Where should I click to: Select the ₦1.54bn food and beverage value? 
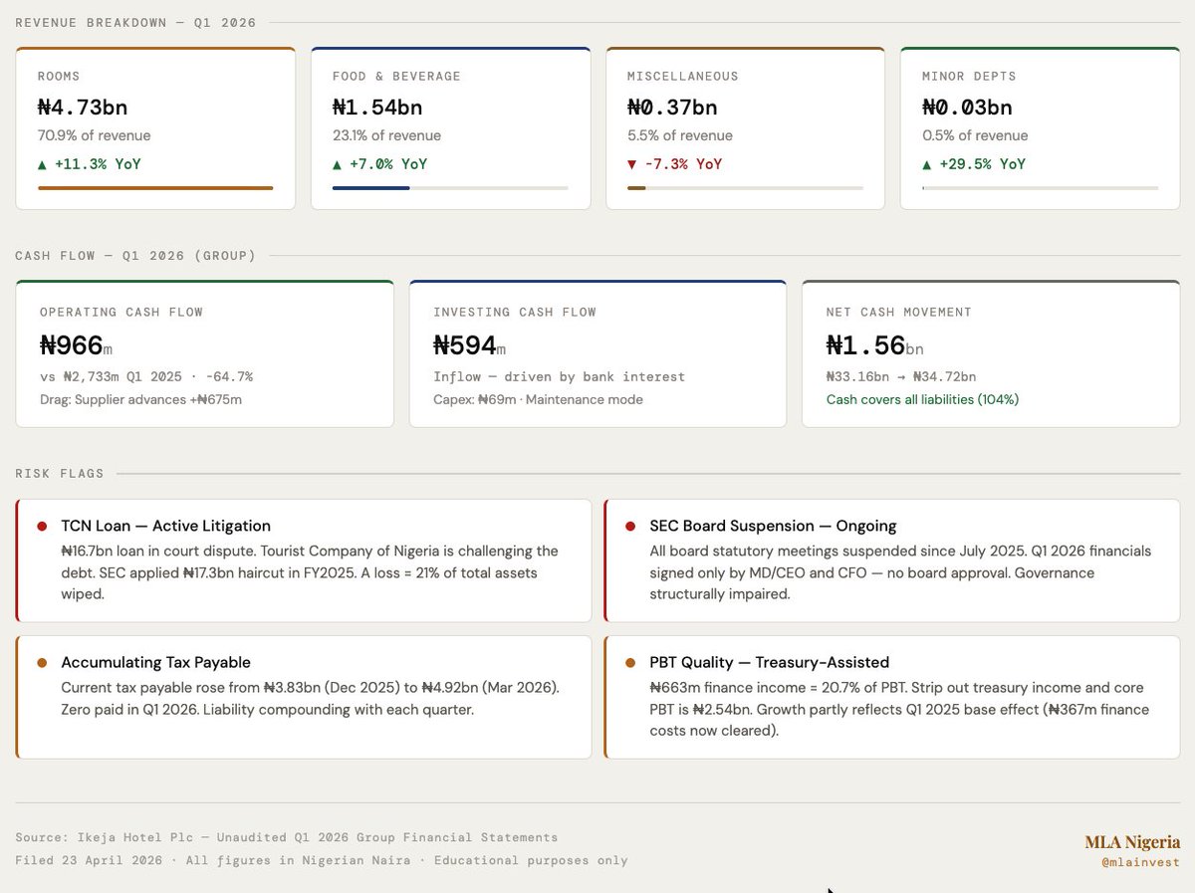(377, 107)
